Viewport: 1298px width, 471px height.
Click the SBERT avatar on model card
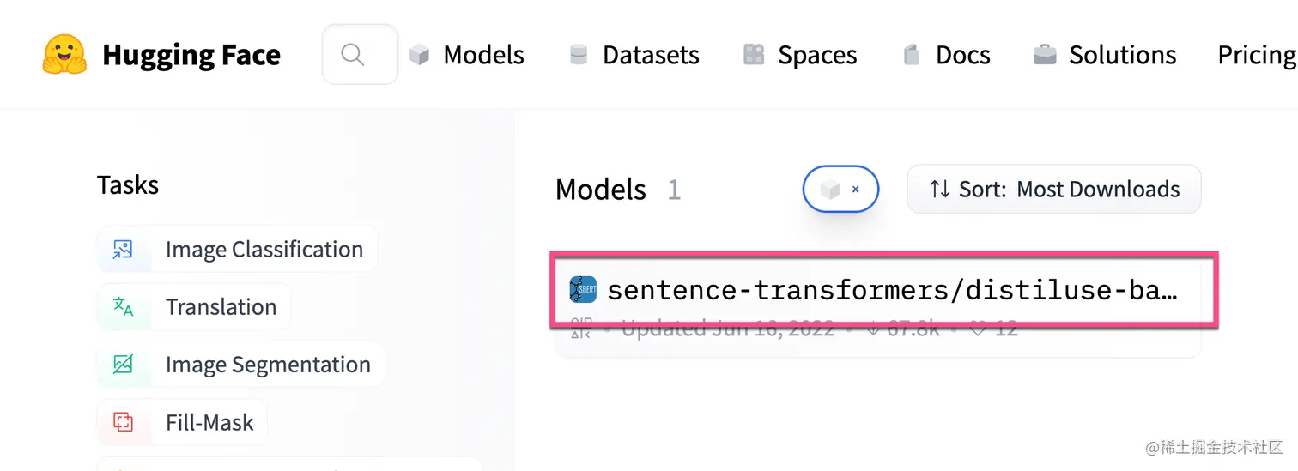click(x=583, y=290)
